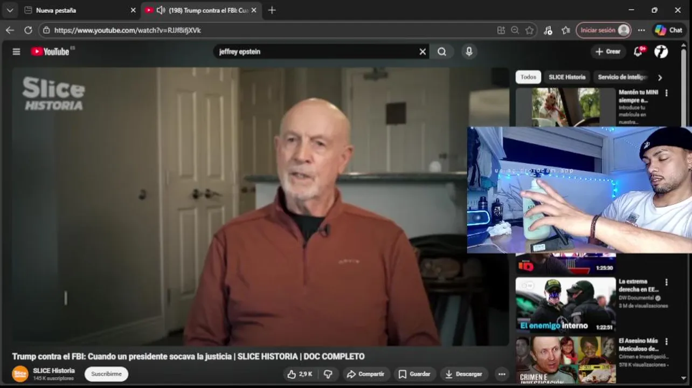692x388 pixels.
Task: Click the YouTube search magnifier button
Action: coord(442,52)
